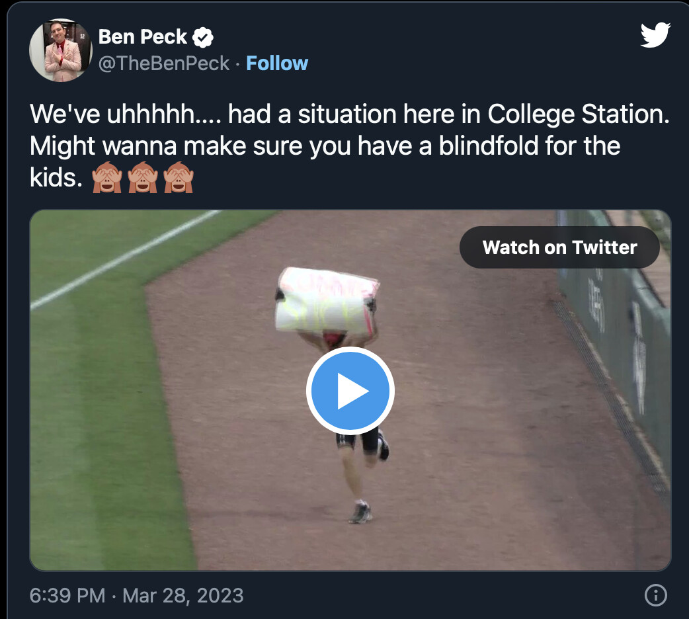This screenshot has height=619, width=689.
Task: Click the first see-no-evil monkey emoji
Action: 106,178
